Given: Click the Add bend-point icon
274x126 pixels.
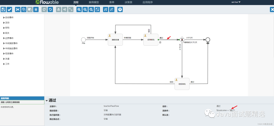Looking at the screenshot, I should coord(106,10).
